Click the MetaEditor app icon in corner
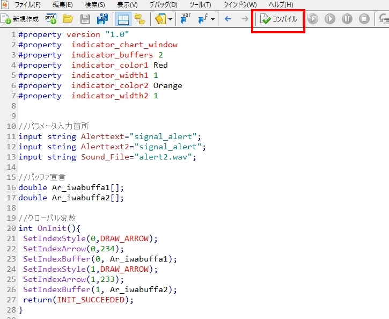This screenshot has height=319, width=389. pos(5,4)
